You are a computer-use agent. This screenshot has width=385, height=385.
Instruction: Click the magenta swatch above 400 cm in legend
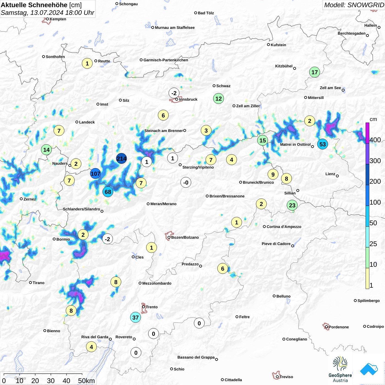[367, 133]
